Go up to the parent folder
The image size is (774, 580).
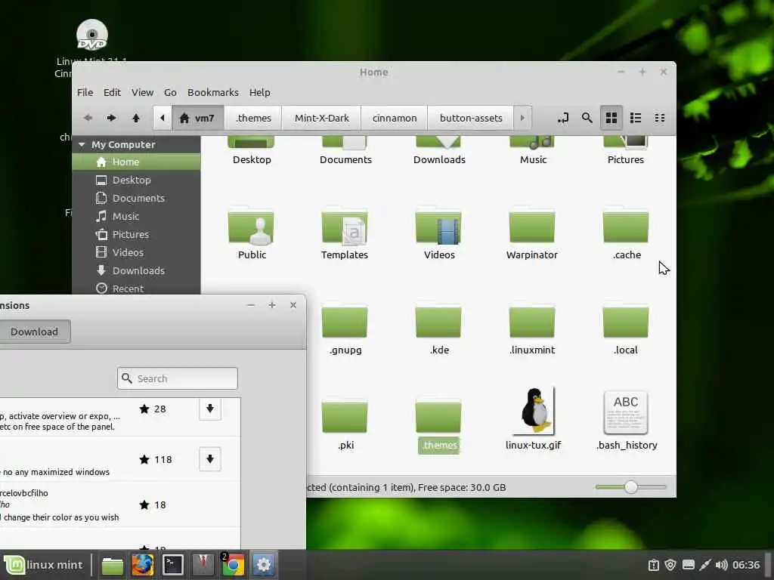[136, 118]
